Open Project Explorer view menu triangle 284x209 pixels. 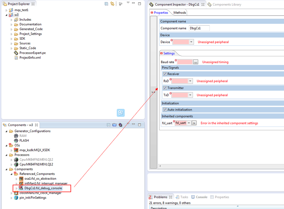[x=128, y=3]
